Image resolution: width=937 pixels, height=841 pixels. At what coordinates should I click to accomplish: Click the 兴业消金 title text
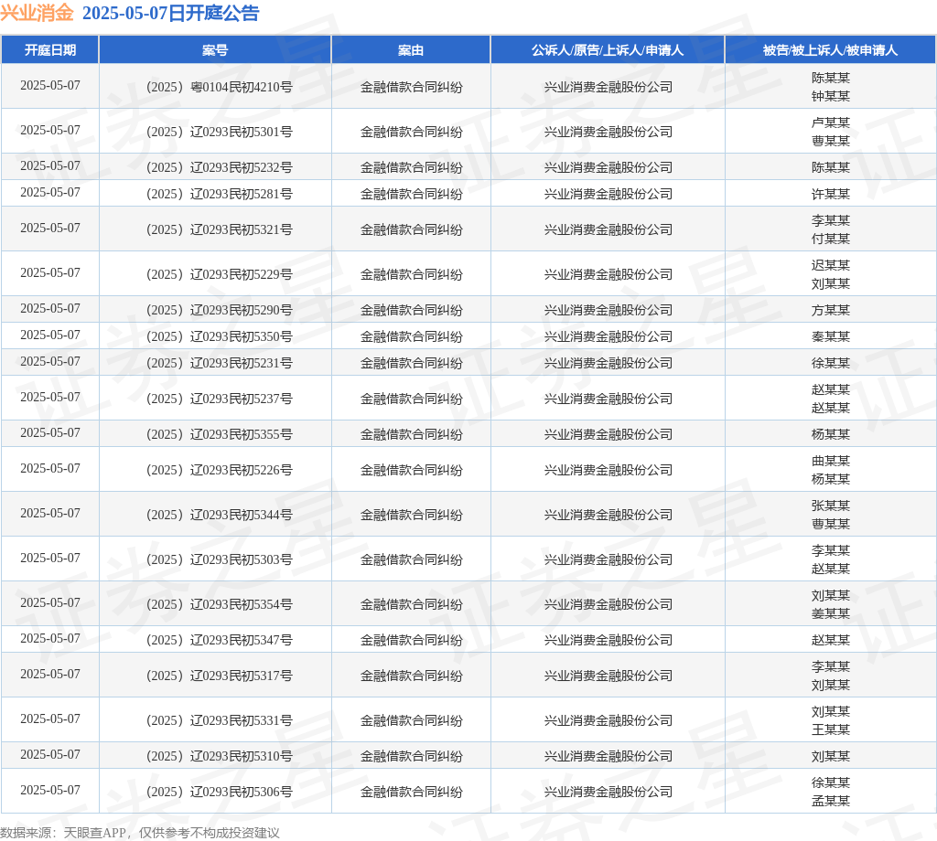(37, 13)
